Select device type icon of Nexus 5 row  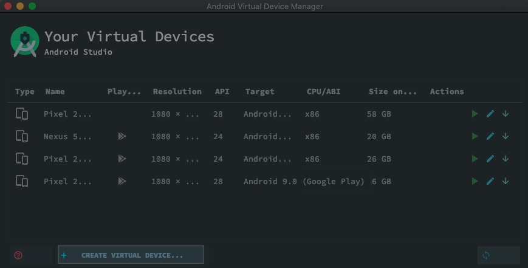point(22,136)
